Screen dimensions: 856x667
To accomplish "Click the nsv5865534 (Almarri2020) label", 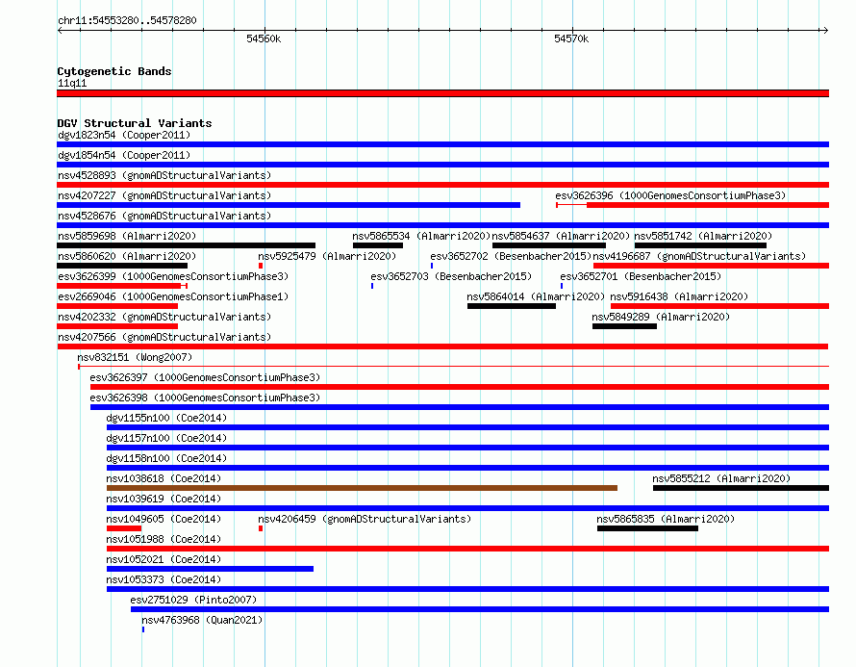I will coord(421,236).
